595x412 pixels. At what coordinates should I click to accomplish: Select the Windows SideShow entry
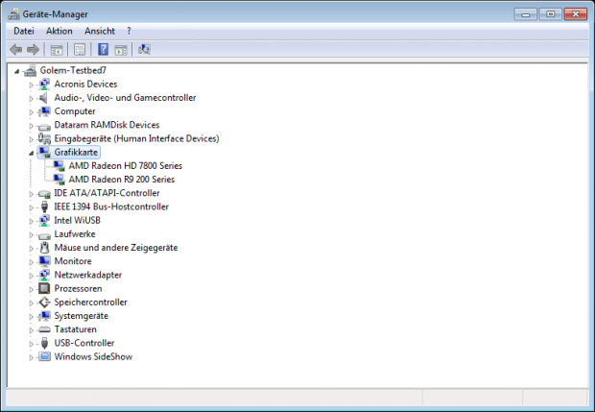tap(93, 356)
